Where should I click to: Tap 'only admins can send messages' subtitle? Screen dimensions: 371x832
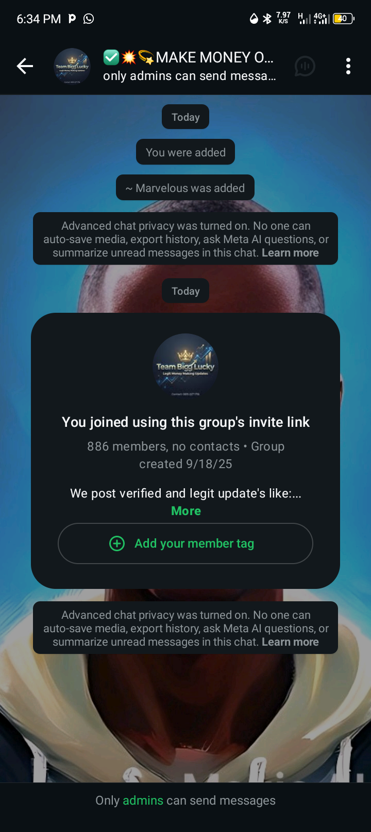point(189,76)
